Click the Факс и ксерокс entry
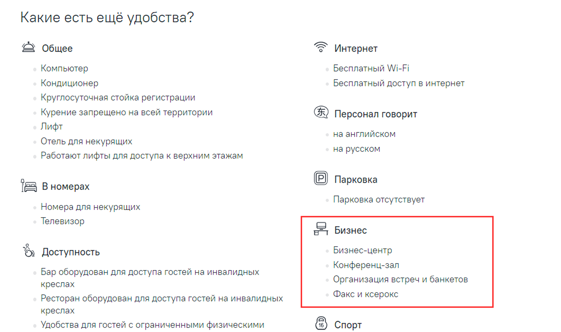Viewport: 561px width, 332px height. click(x=365, y=294)
